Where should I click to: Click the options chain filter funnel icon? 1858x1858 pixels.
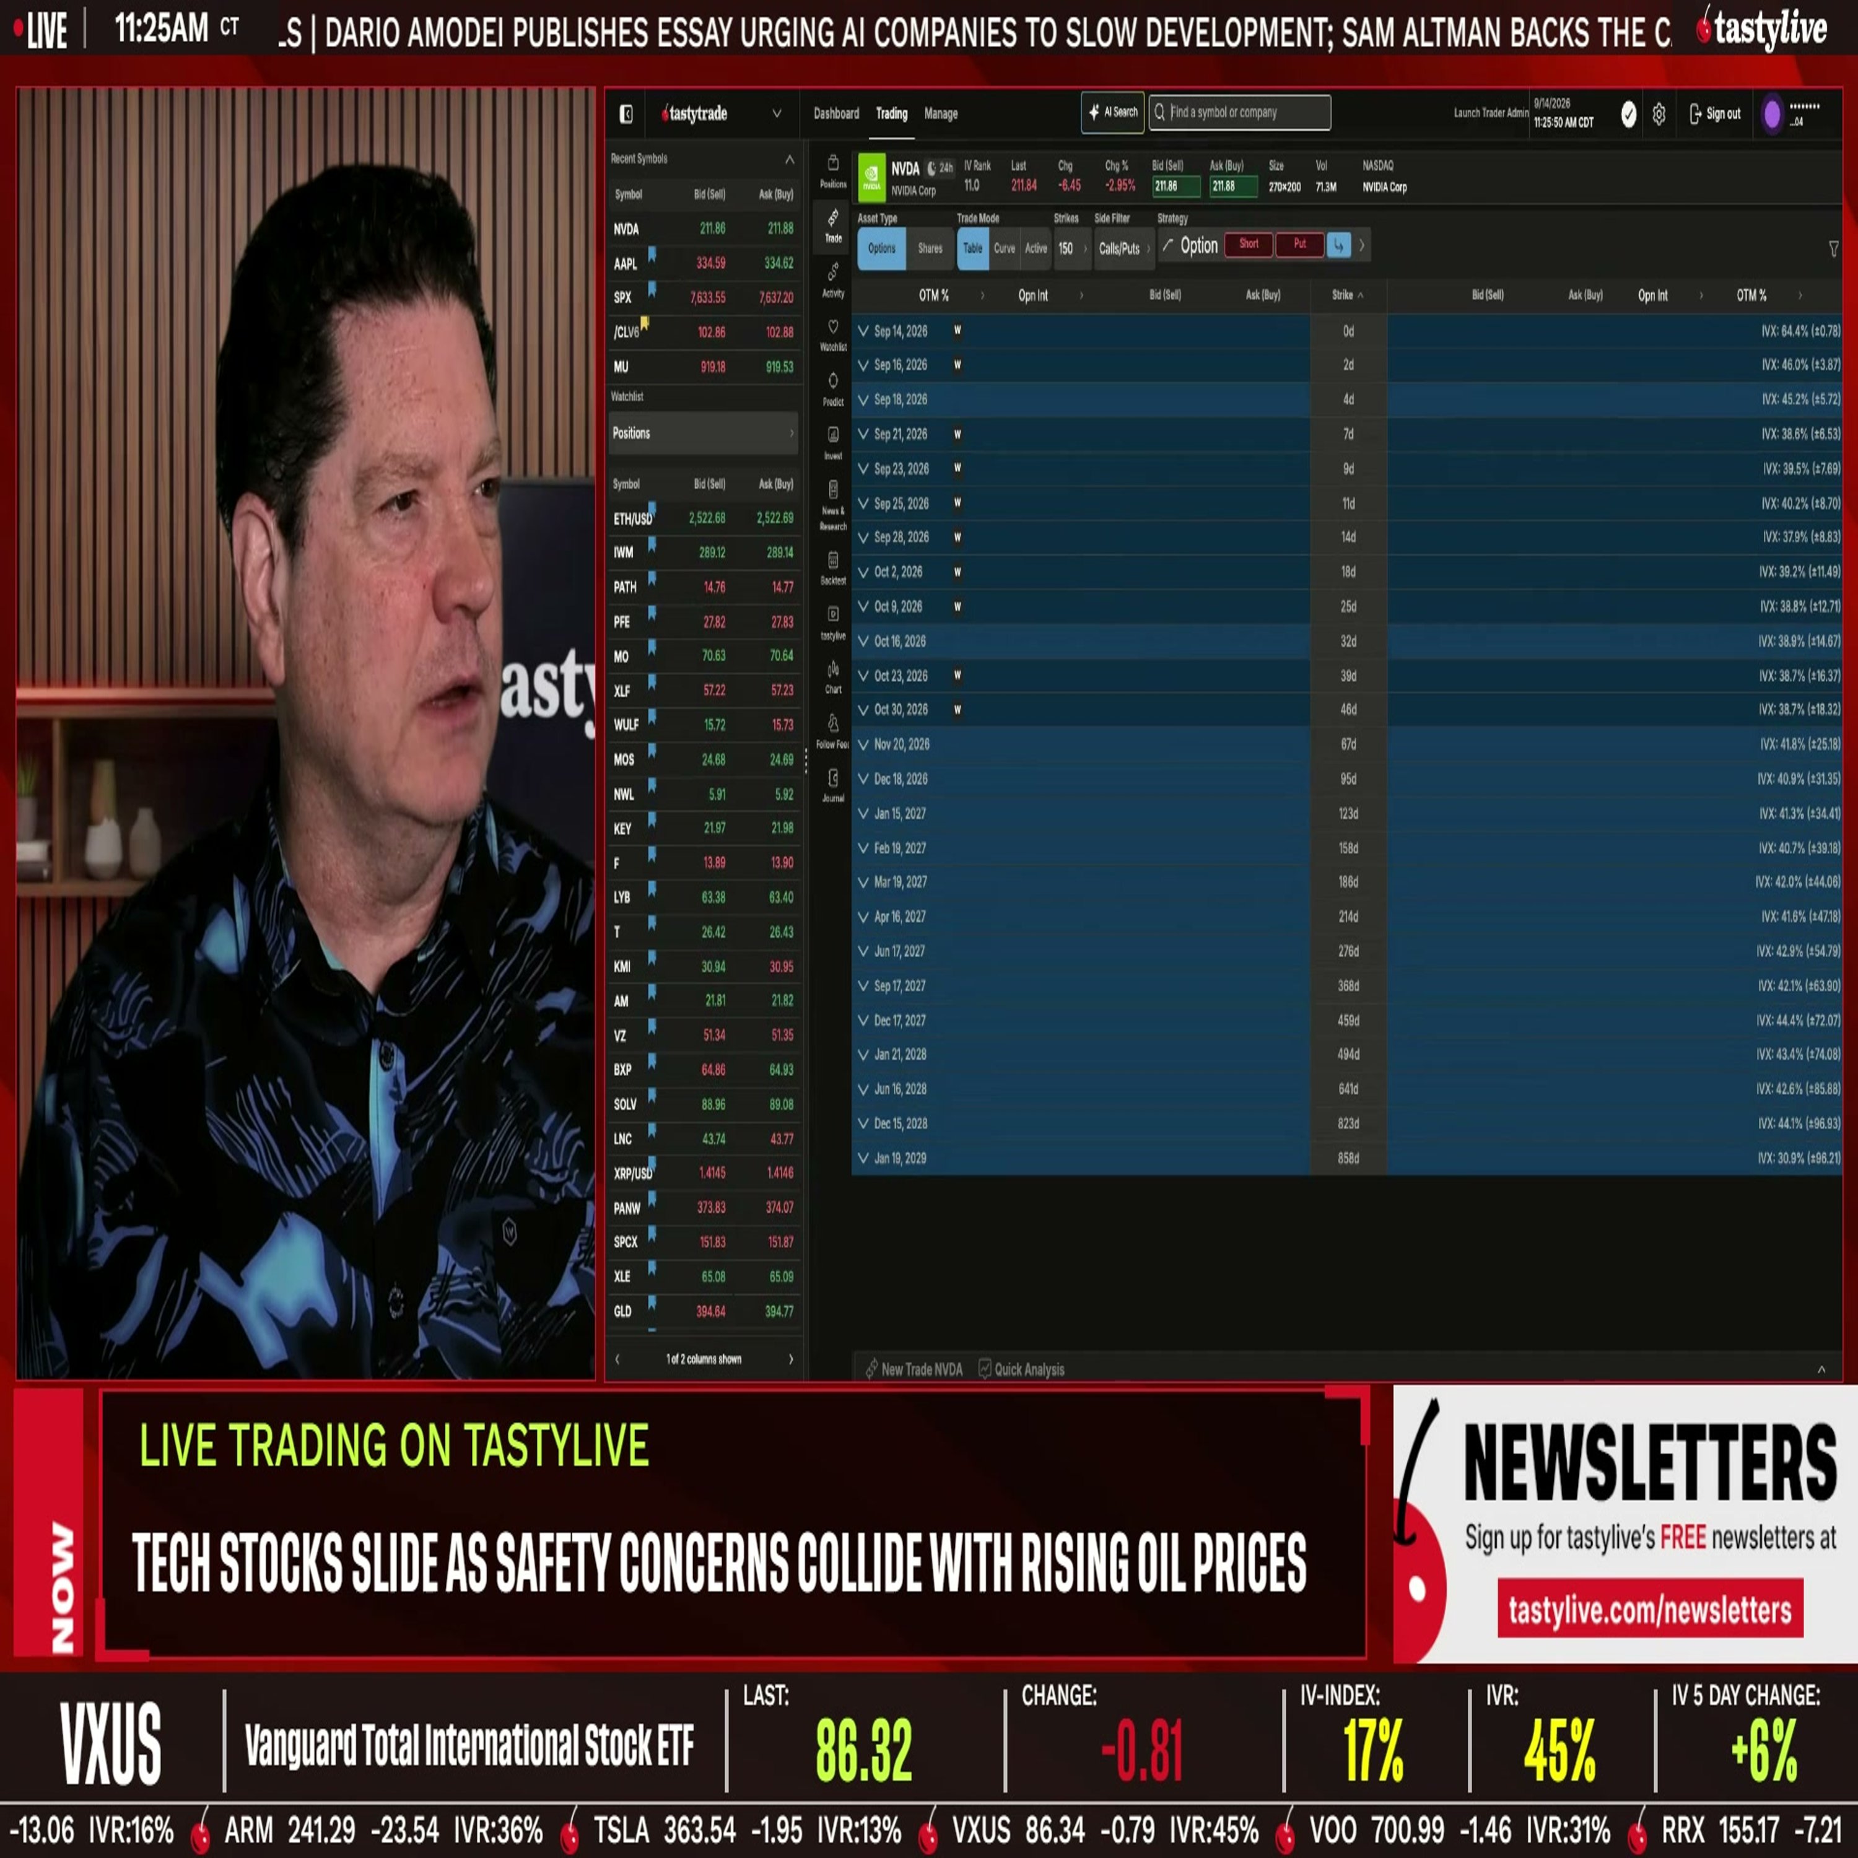(1833, 249)
